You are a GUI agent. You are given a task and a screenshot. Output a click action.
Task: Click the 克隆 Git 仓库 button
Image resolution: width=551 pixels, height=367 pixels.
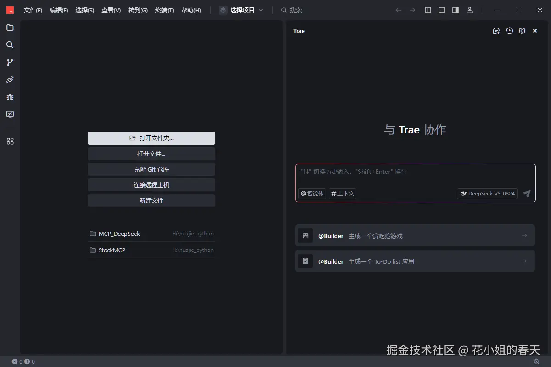(x=152, y=169)
